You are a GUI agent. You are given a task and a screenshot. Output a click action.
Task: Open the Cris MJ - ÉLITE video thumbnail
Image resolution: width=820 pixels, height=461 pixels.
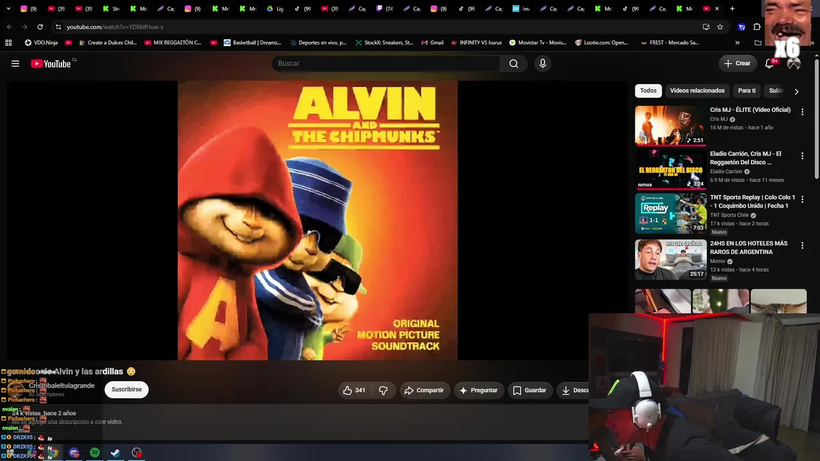[670, 125]
